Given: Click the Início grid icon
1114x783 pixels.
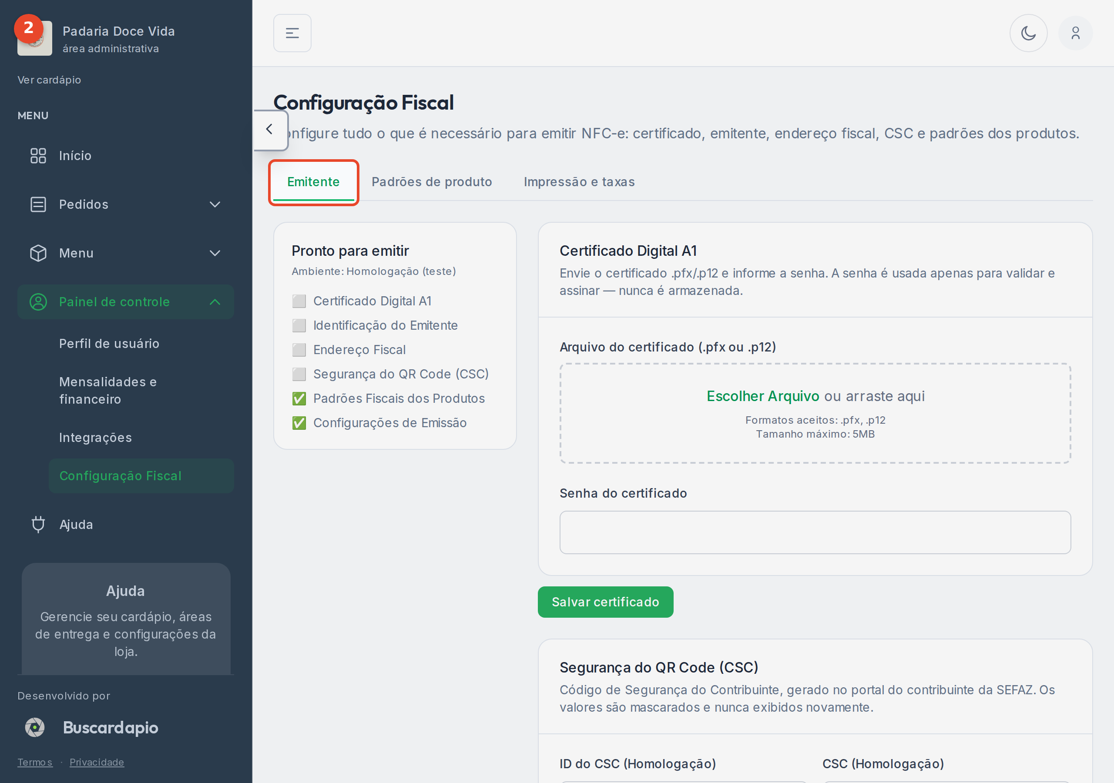Looking at the screenshot, I should tap(38, 156).
